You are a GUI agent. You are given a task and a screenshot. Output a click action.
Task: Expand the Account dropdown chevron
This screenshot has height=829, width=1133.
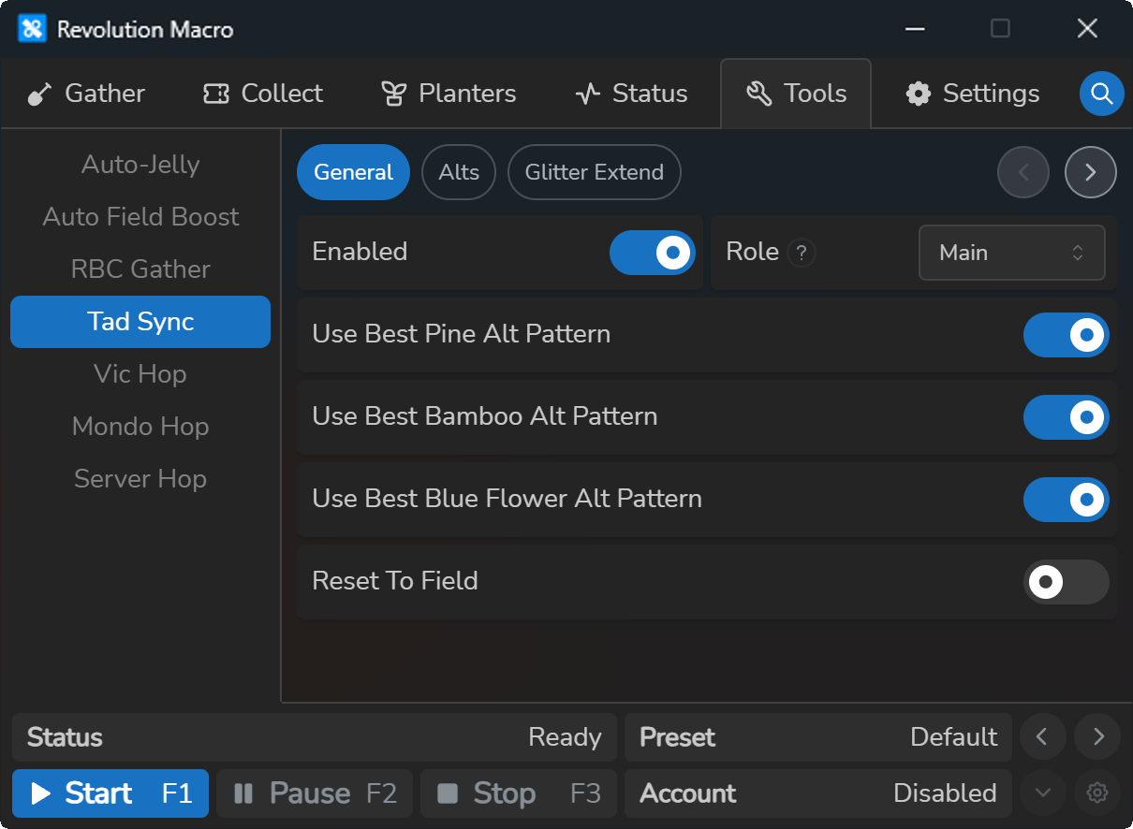[x=1042, y=793]
